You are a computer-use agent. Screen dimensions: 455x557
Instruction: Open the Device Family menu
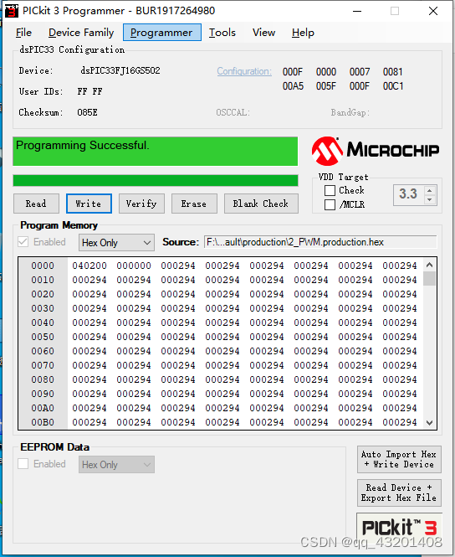point(81,33)
